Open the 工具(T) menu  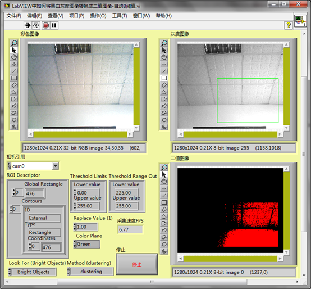click(x=120, y=16)
